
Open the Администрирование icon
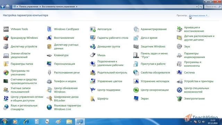coord(136,29)
